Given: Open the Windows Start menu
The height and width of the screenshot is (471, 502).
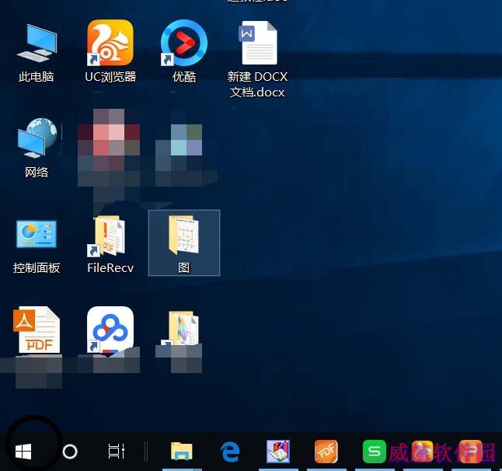Looking at the screenshot, I should click(x=23, y=452).
